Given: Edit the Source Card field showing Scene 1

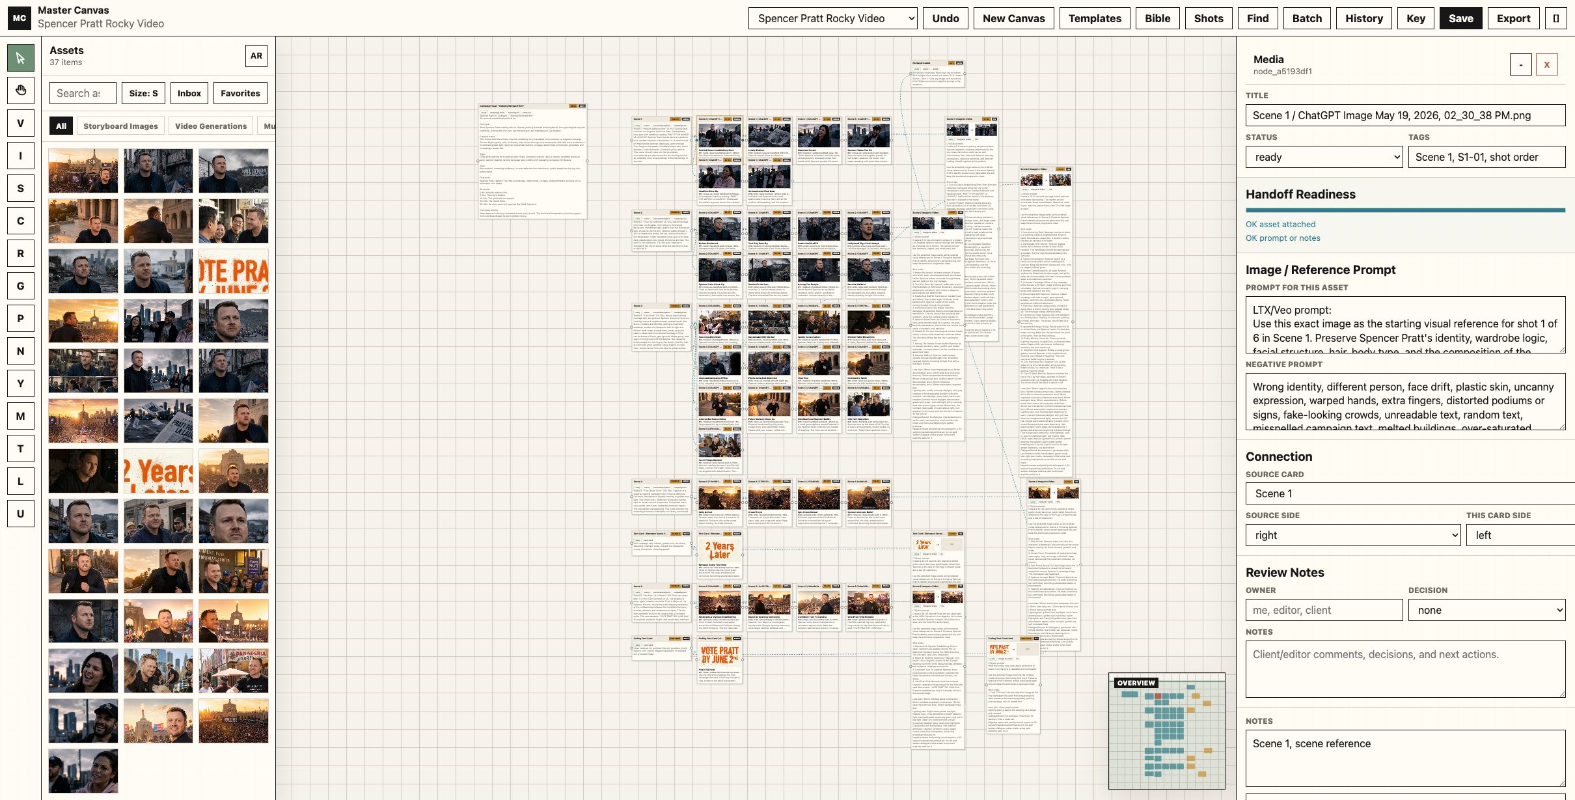Looking at the screenshot, I should click(1410, 493).
